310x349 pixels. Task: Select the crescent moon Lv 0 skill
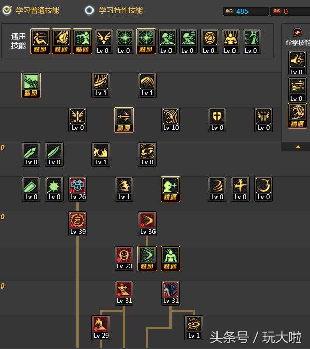[x=263, y=189]
